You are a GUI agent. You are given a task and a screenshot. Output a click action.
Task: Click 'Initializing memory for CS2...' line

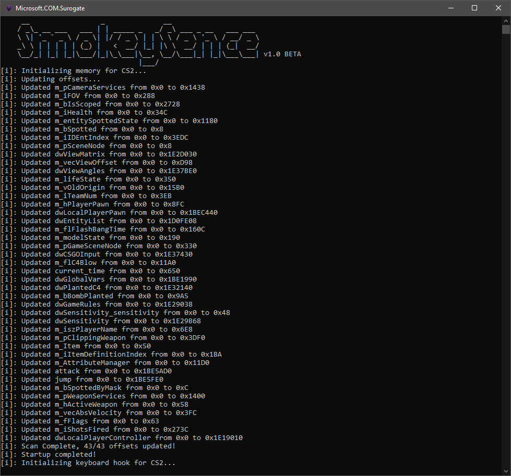(x=73, y=71)
